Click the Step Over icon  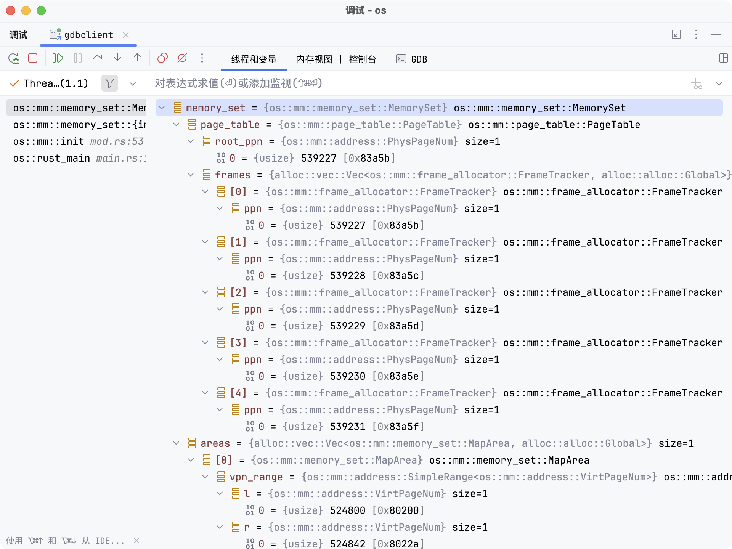click(98, 58)
